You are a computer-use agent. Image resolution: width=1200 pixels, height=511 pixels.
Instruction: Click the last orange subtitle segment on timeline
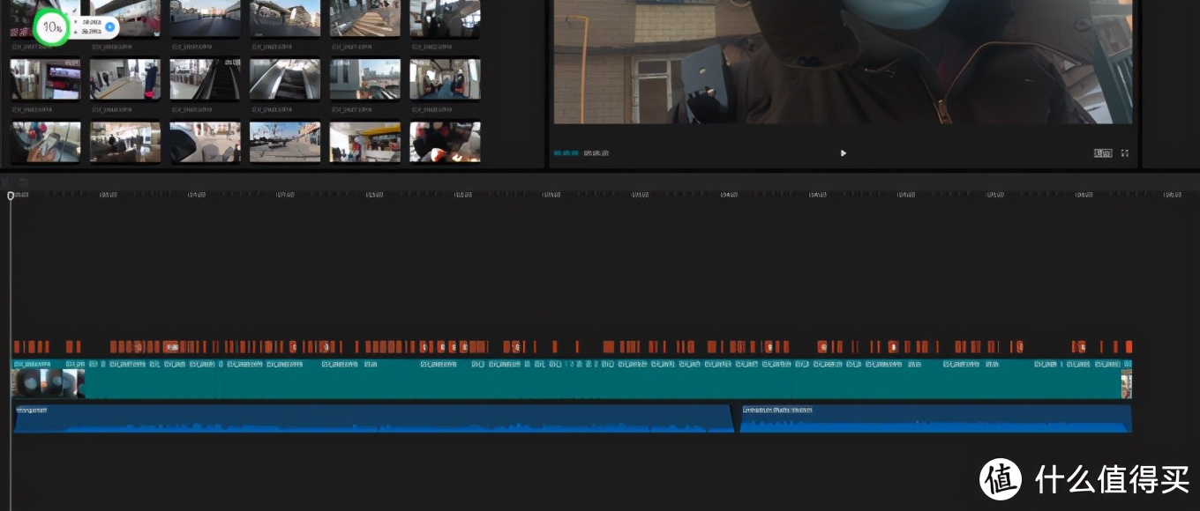coord(1128,347)
